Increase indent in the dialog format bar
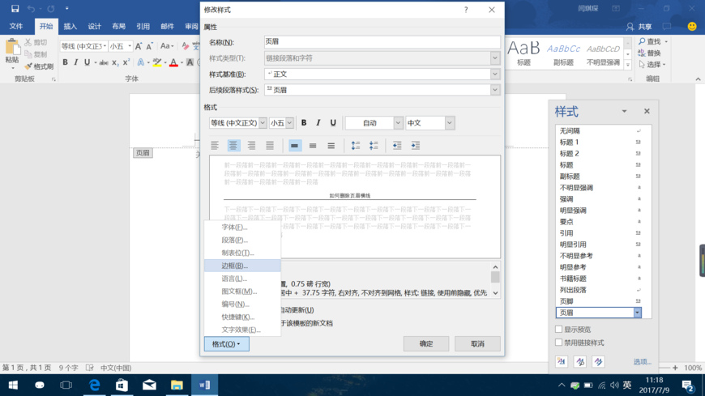This screenshot has height=396, width=705. (x=416, y=145)
